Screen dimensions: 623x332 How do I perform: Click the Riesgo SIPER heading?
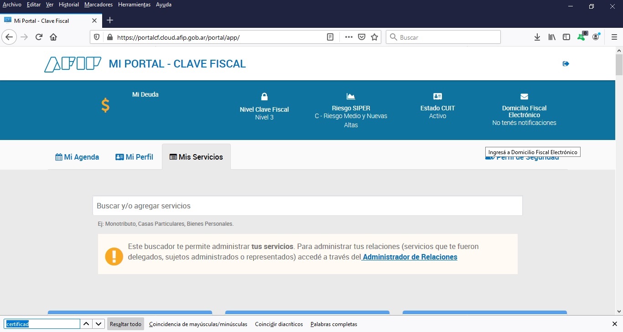(x=351, y=108)
